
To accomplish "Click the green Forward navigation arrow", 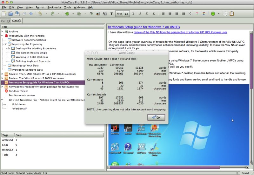I will click(79, 14).
